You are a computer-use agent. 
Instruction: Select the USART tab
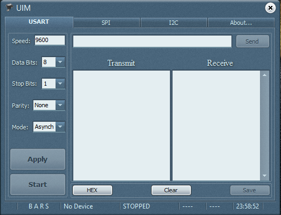39,22
